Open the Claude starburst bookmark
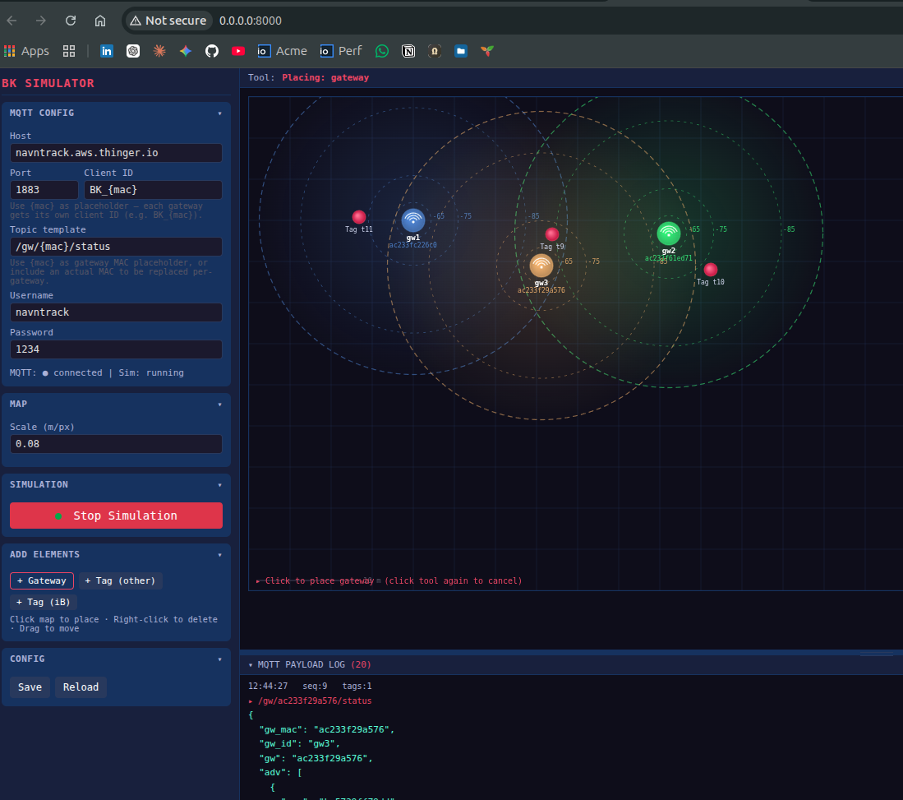903x800 pixels. point(159,51)
